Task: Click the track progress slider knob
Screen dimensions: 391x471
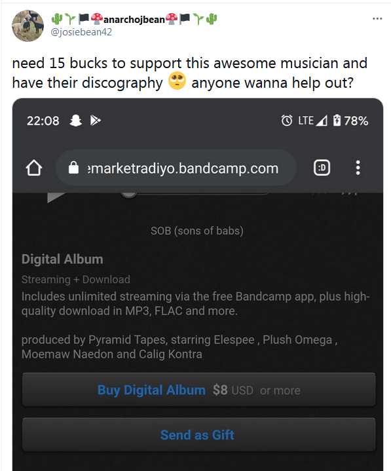Action: [x=128, y=195]
